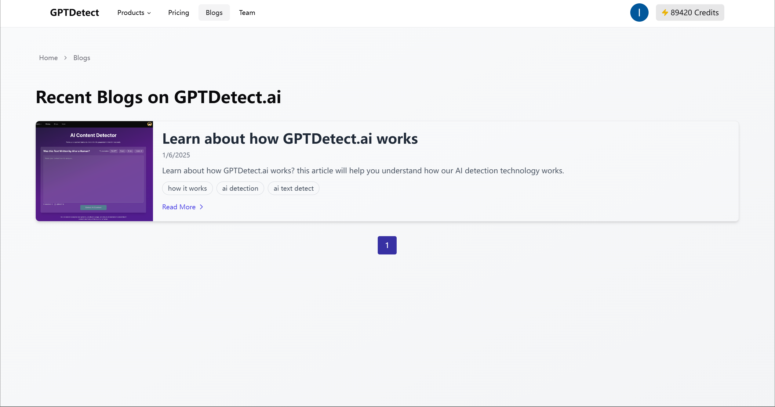775x407 pixels.
Task: Select the 'ai detection' tag
Action: coord(240,188)
